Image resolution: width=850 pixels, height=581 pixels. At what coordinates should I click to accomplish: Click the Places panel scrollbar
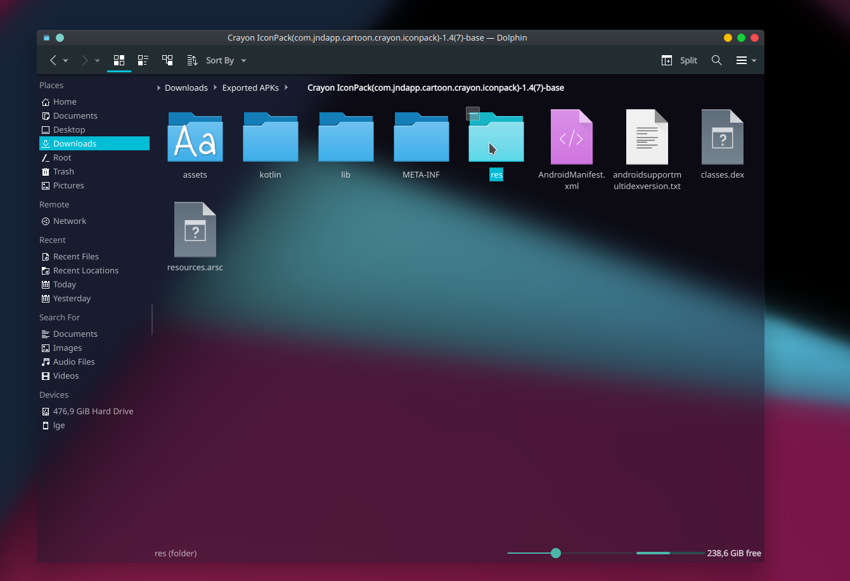coord(152,320)
